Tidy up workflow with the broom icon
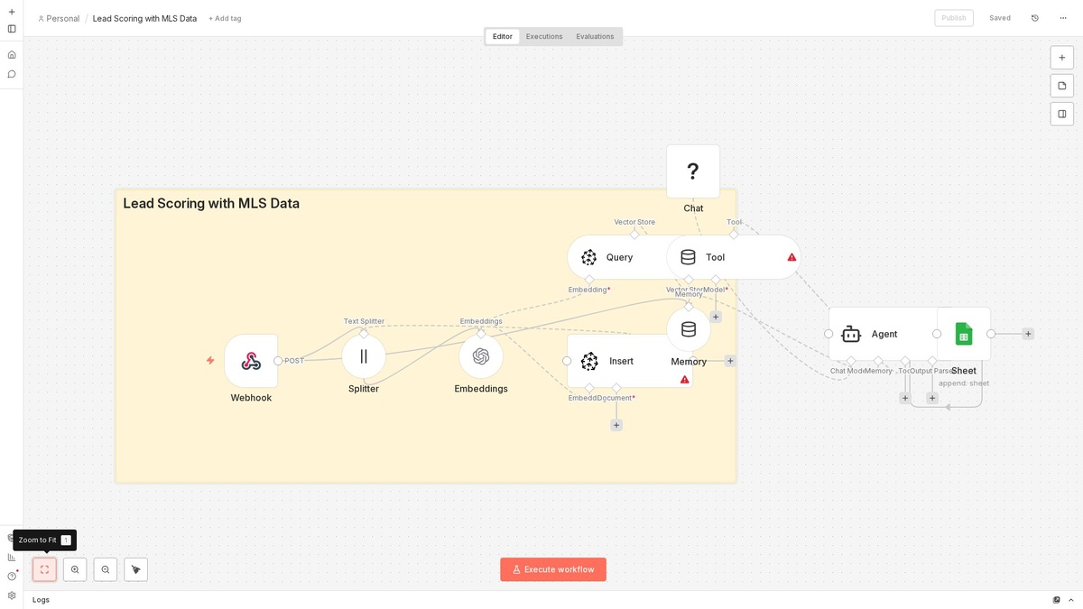The height and width of the screenshot is (609, 1083). [x=135, y=569]
